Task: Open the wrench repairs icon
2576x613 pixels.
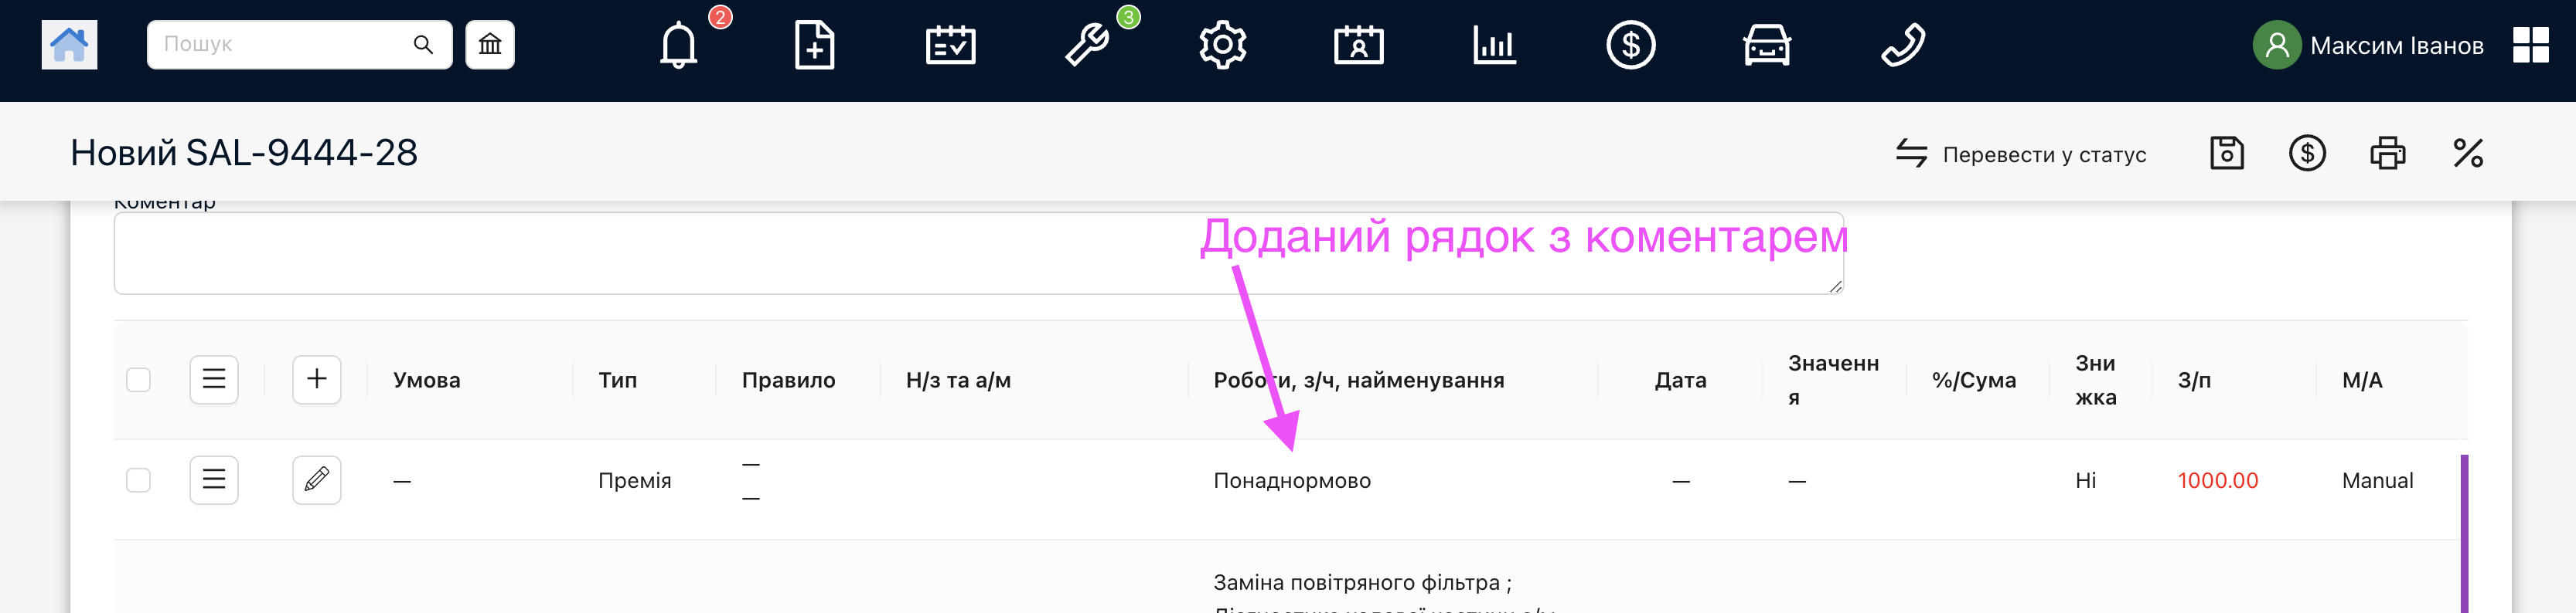Action: pyautogui.click(x=1086, y=45)
